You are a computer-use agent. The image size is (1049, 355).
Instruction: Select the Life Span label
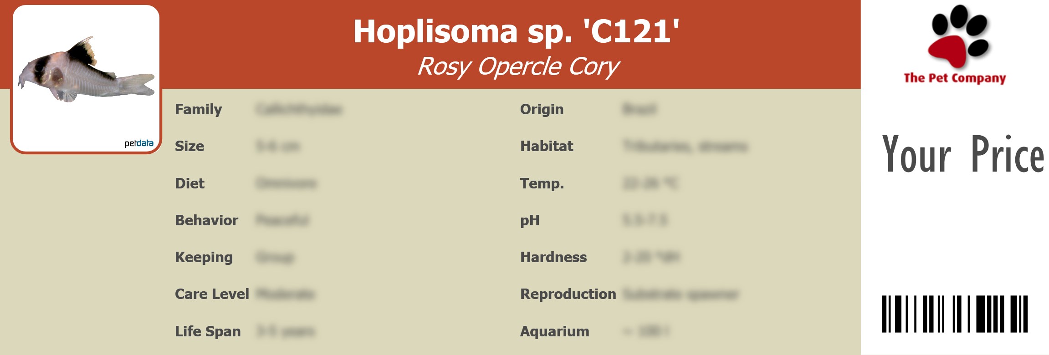(208, 331)
